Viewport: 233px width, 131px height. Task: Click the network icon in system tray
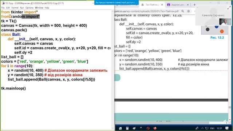[207, 128]
